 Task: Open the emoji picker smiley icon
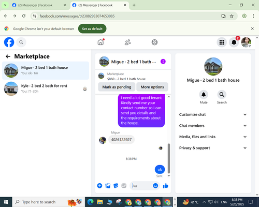(155, 186)
